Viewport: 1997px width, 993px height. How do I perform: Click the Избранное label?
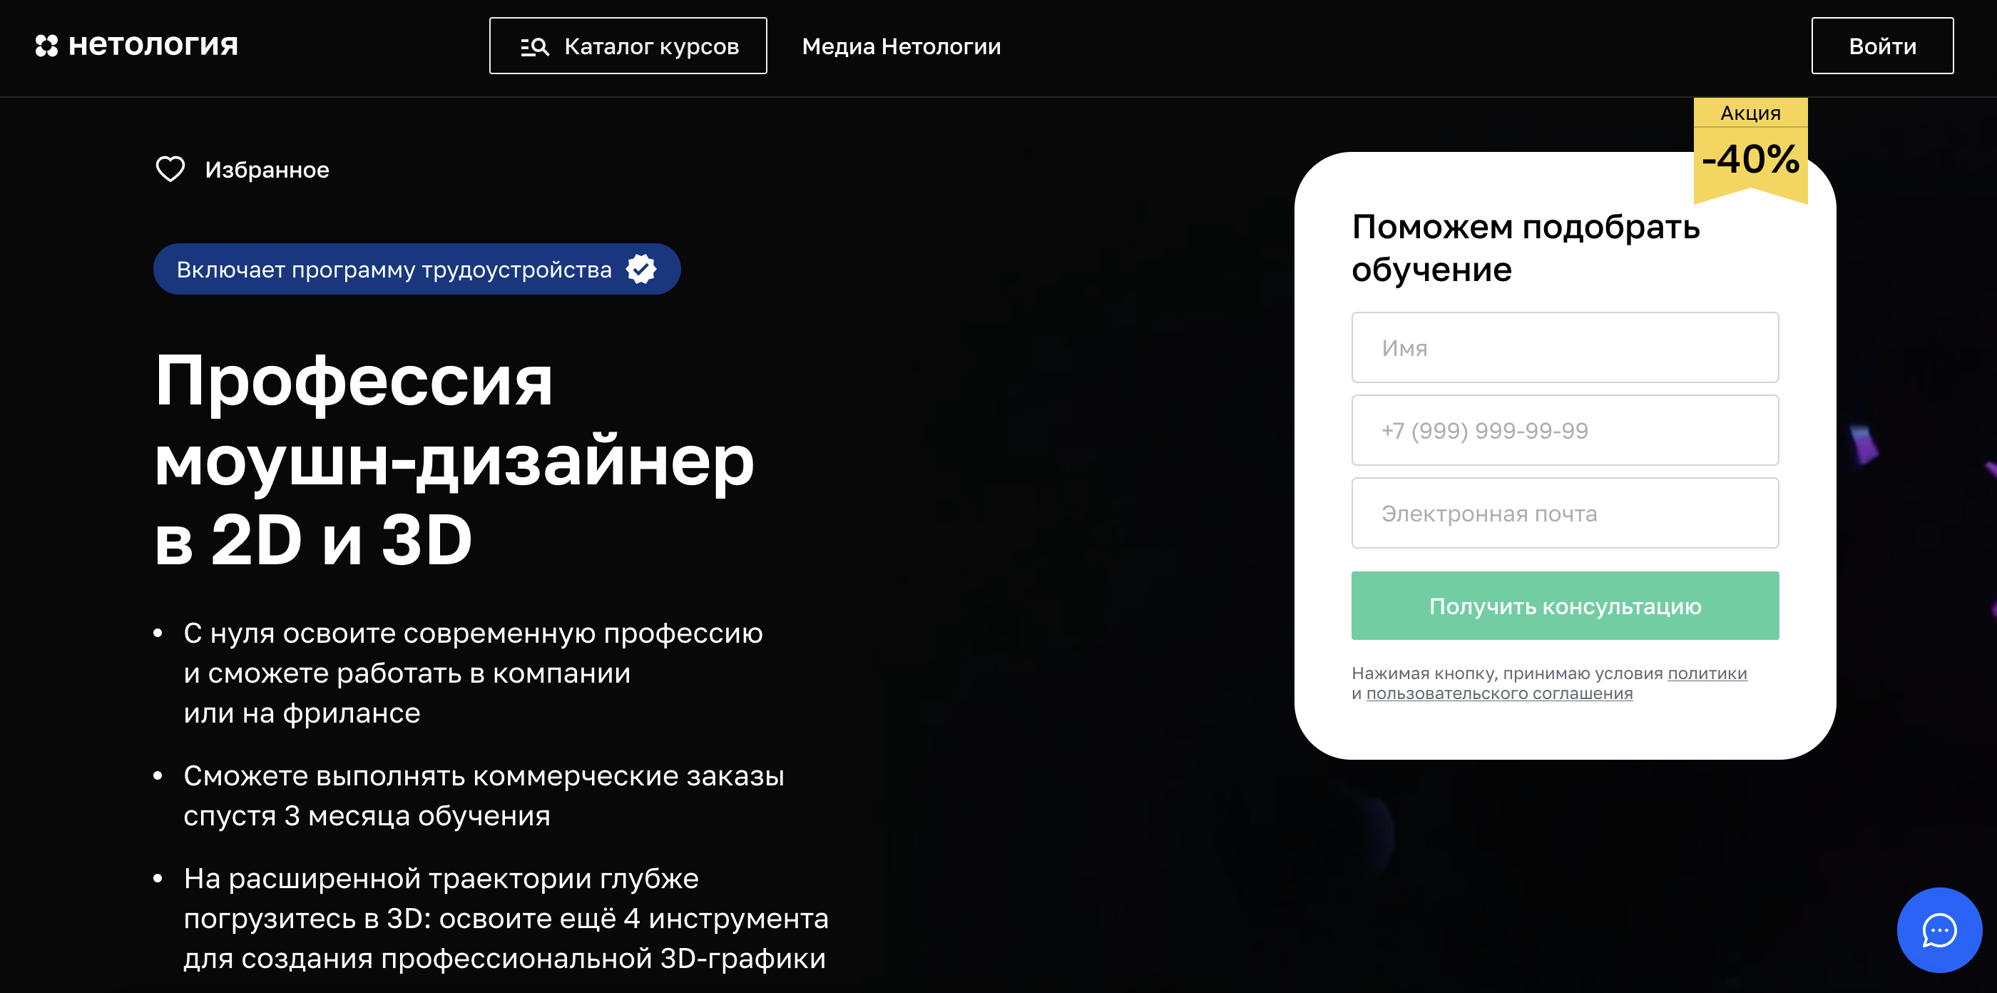coord(267,170)
